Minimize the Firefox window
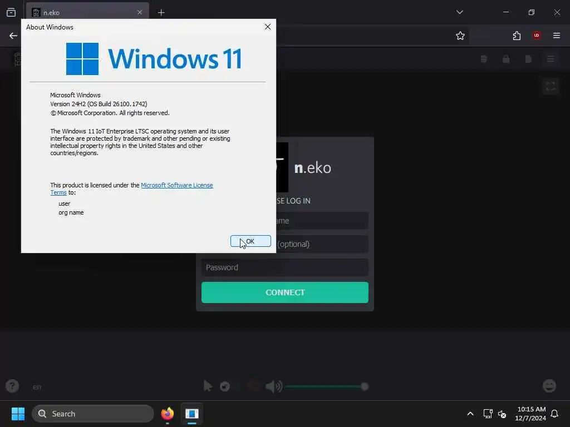Image resolution: width=570 pixels, height=427 pixels. (x=506, y=12)
